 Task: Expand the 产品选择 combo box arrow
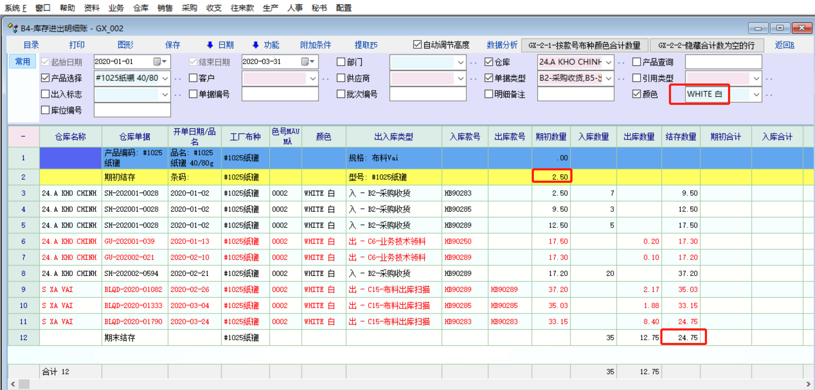(x=165, y=78)
